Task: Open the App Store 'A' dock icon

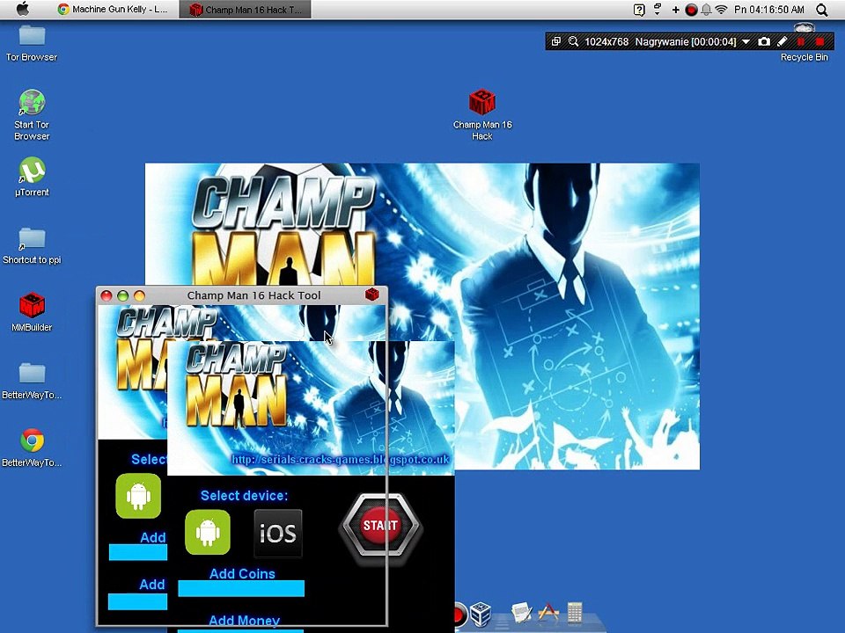Action: pyautogui.click(x=548, y=613)
